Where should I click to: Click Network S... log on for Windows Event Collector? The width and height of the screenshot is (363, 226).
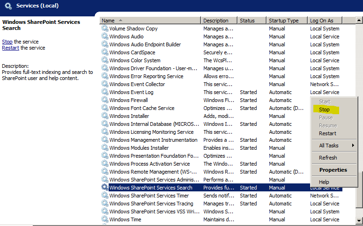(x=324, y=84)
